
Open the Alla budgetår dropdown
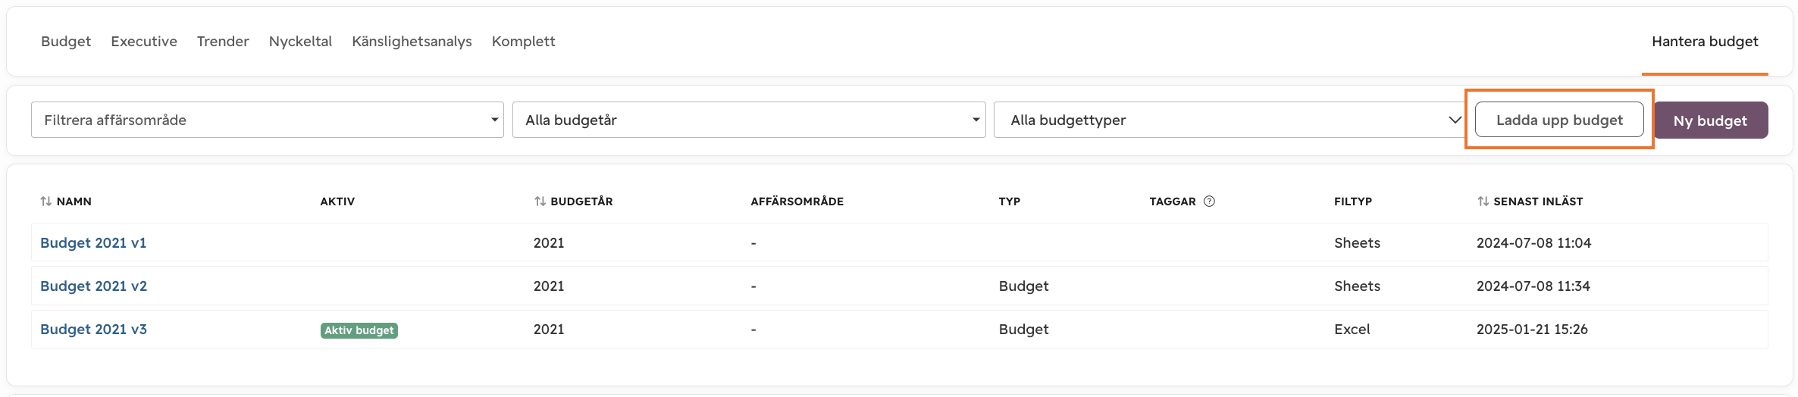[749, 120]
